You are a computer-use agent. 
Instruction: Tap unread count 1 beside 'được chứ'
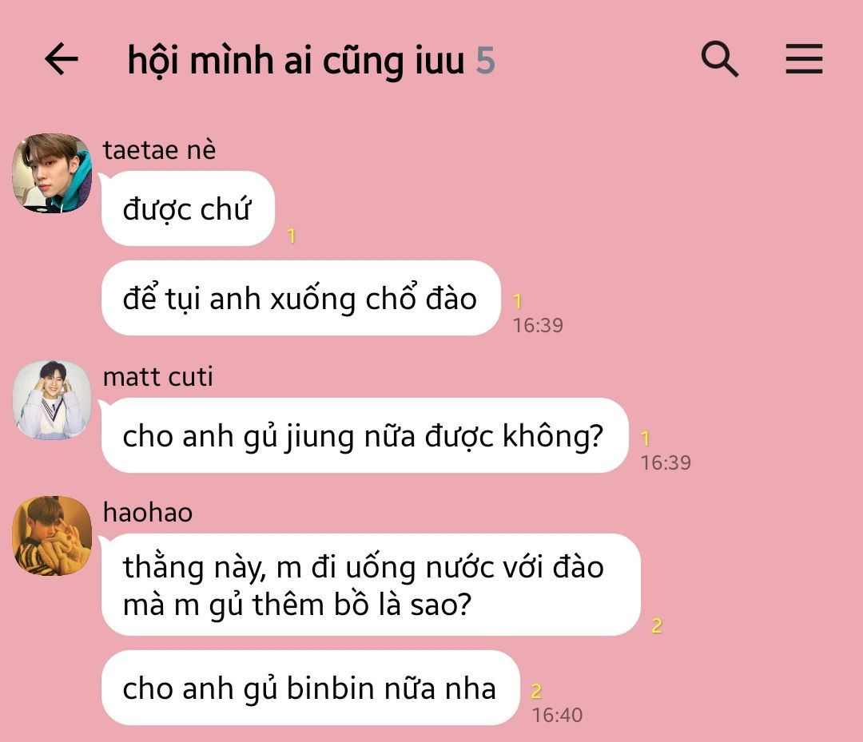click(x=292, y=236)
